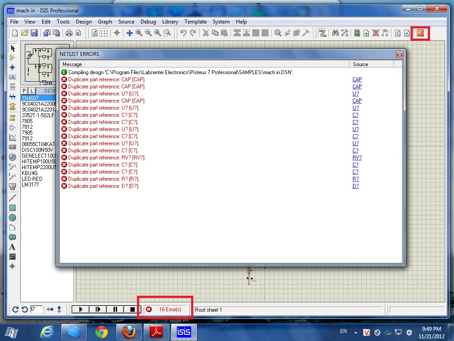Image resolution: width=454 pixels, height=341 pixels.
Task: Open Firefox from the Windows taskbar
Action: click(129, 332)
